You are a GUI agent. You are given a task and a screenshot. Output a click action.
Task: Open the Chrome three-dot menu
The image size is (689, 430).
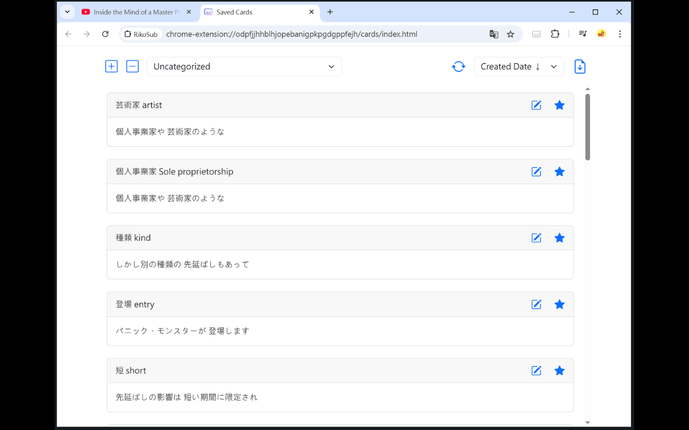[x=620, y=34]
